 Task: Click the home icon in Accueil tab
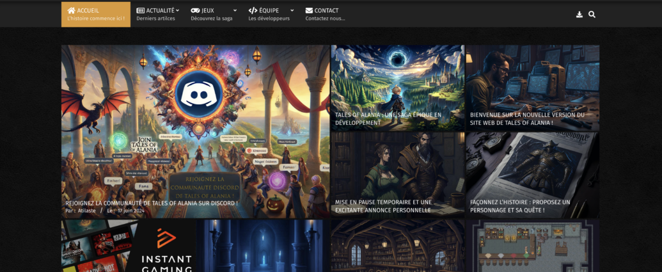click(71, 10)
